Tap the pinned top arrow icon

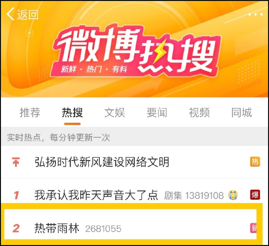(x=16, y=162)
